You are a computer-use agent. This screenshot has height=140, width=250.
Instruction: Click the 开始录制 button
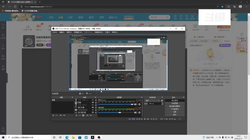[175, 103]
